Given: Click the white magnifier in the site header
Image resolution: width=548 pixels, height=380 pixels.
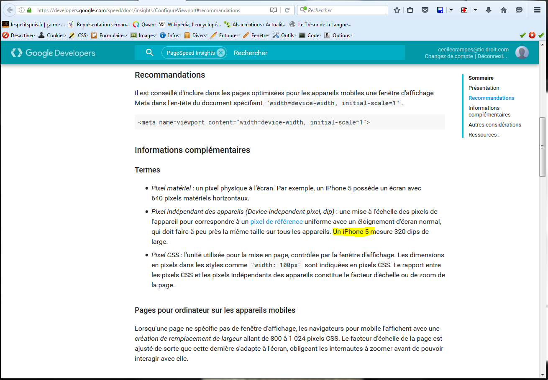Looking at the screenshot, I should [x=149, y=53].
